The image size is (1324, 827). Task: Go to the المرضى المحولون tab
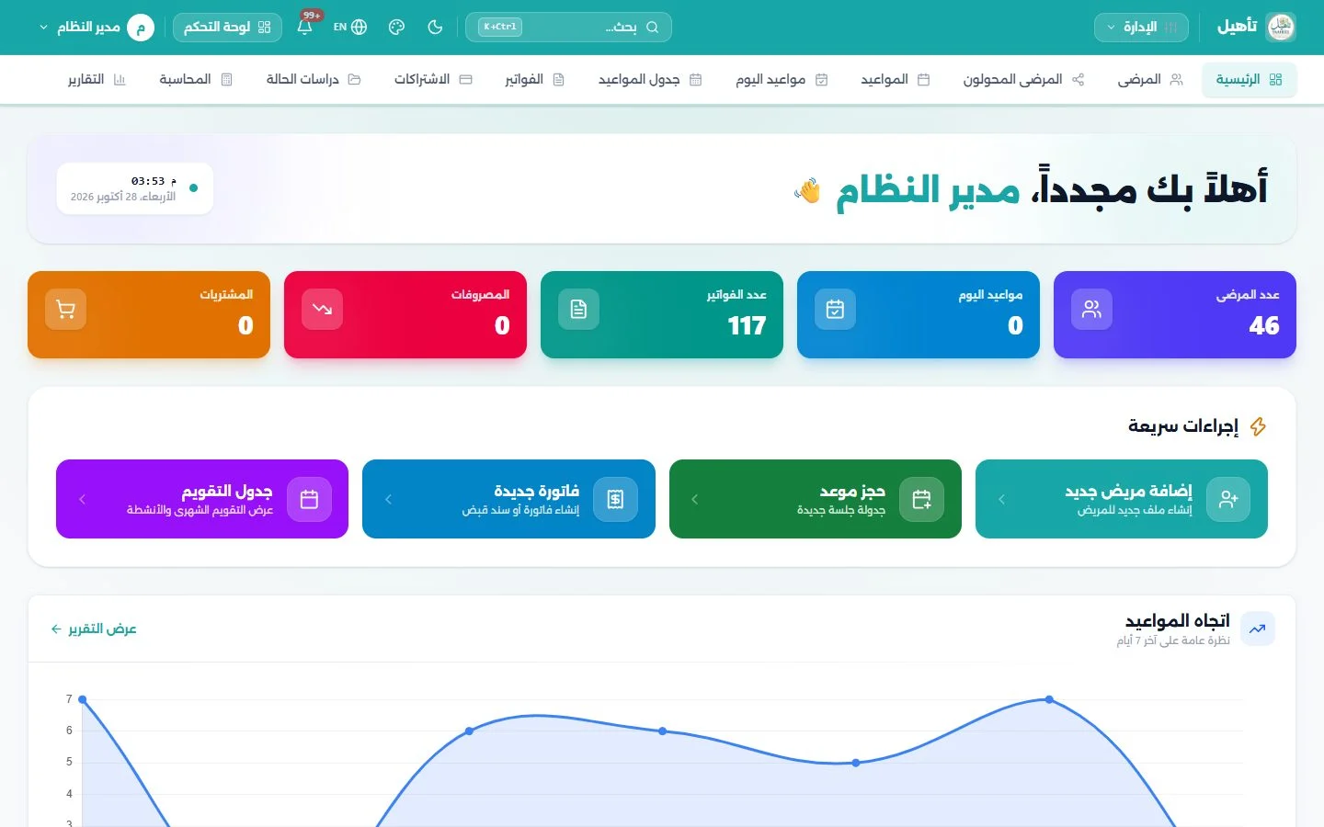[x=1023, y=80]
